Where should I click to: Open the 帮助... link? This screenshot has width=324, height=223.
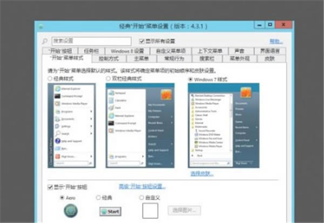point(276,41)
